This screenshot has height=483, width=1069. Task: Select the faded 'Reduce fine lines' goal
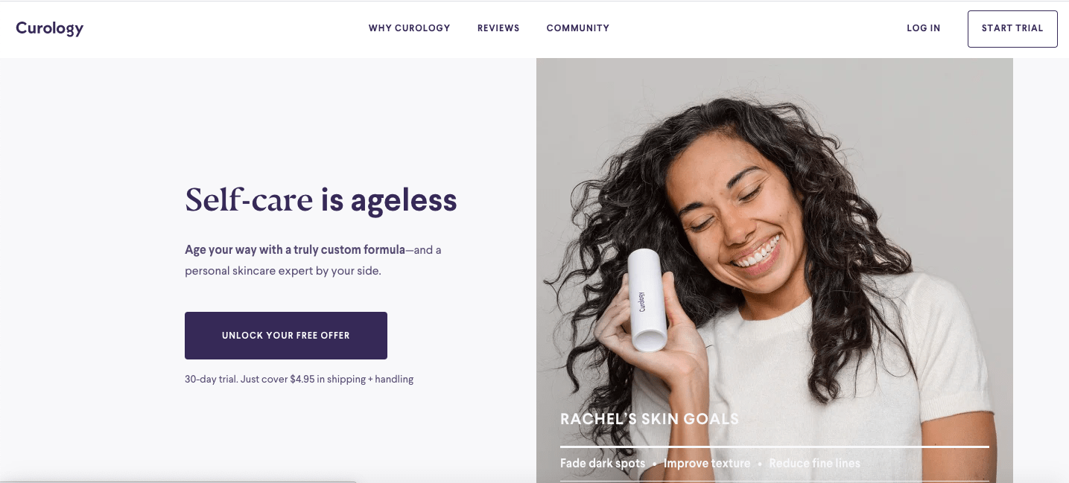[814, 463]
